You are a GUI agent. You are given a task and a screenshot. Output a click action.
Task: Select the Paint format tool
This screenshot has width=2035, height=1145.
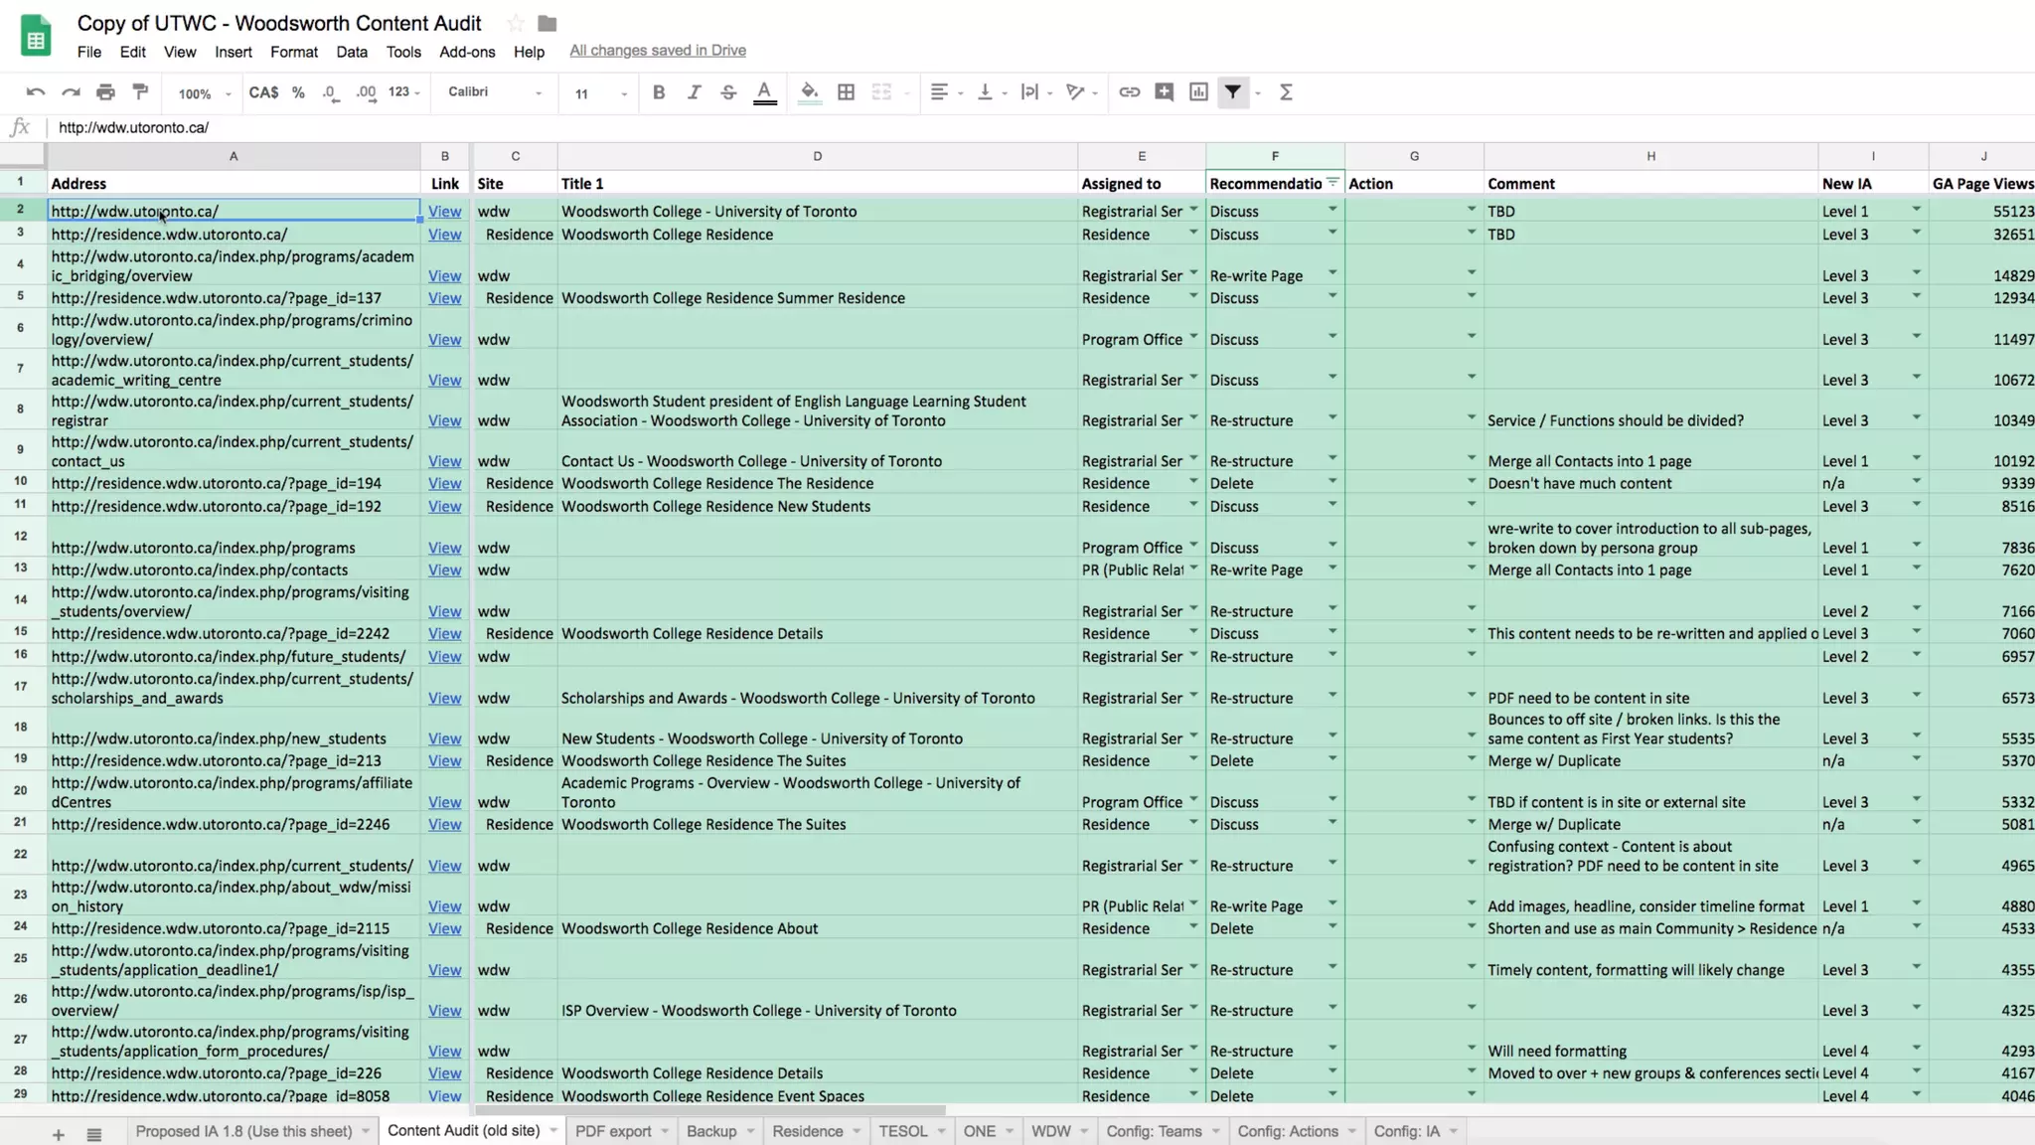point(140,92)
